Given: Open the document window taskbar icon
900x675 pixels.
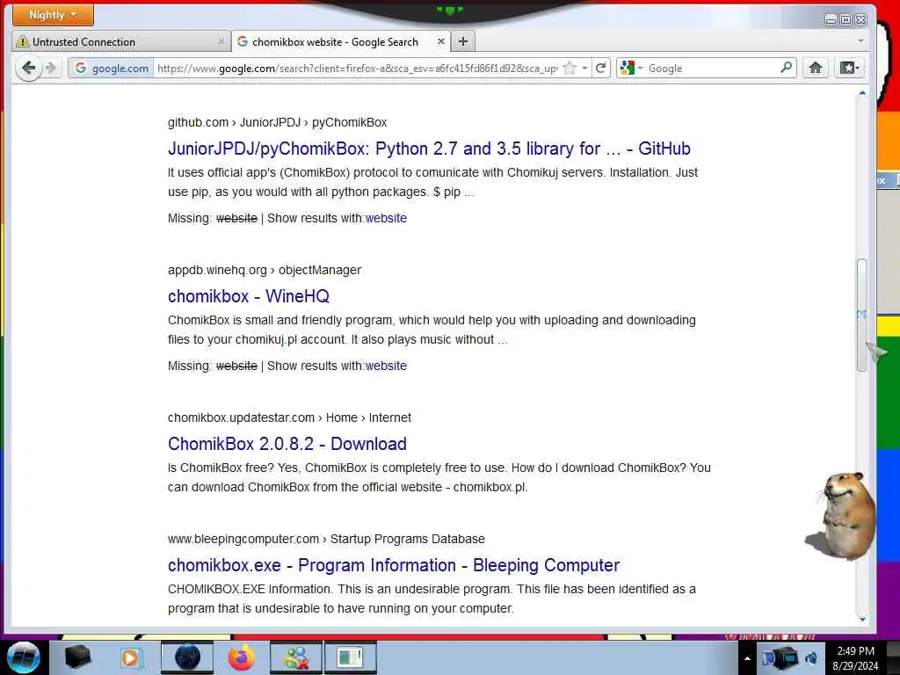Looking at the screenshot, I should tap(351, 657).
